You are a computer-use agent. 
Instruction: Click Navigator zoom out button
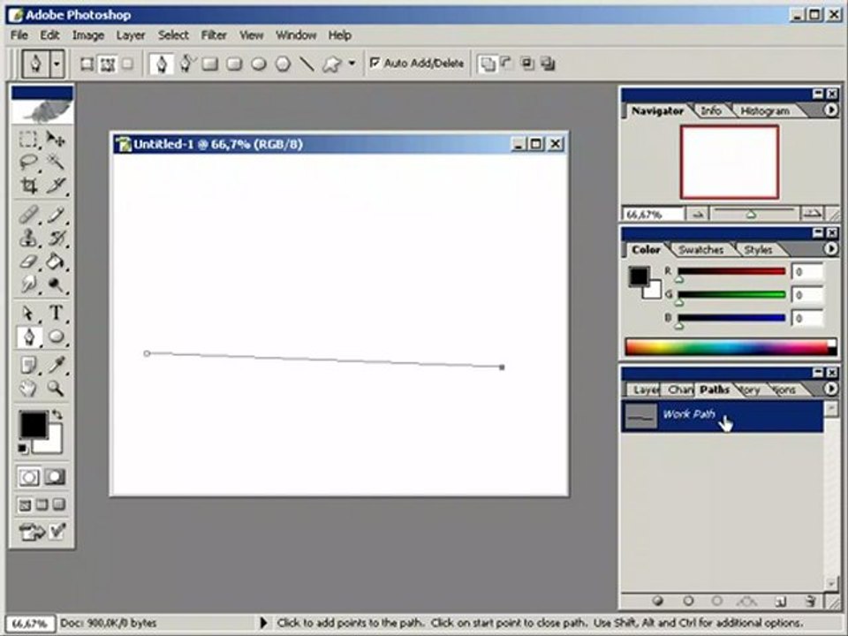[x=698, y=214]
